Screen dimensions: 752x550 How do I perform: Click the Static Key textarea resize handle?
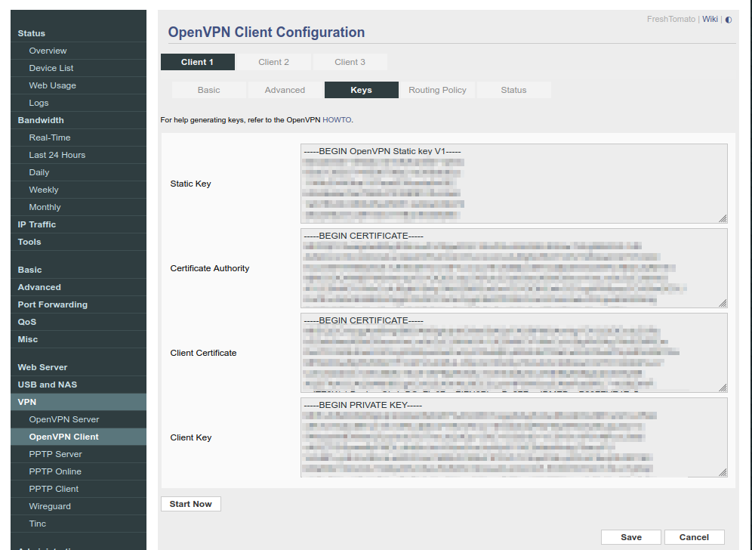tap(723, 219)
